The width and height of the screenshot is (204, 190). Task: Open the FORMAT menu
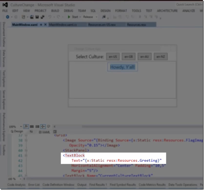coord(121,11)
